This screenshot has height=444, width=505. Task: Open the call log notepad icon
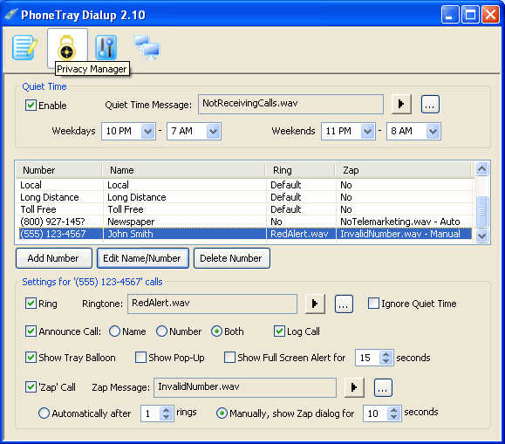click(24, 48)
